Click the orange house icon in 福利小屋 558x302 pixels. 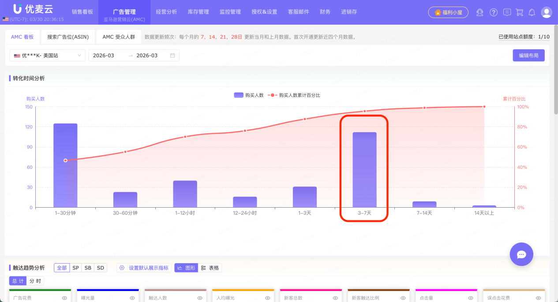pyautogui.click(x=438, y=12)
